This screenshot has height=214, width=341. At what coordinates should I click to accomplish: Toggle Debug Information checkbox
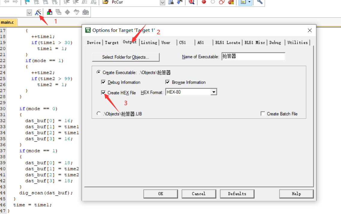coord(103,82)
